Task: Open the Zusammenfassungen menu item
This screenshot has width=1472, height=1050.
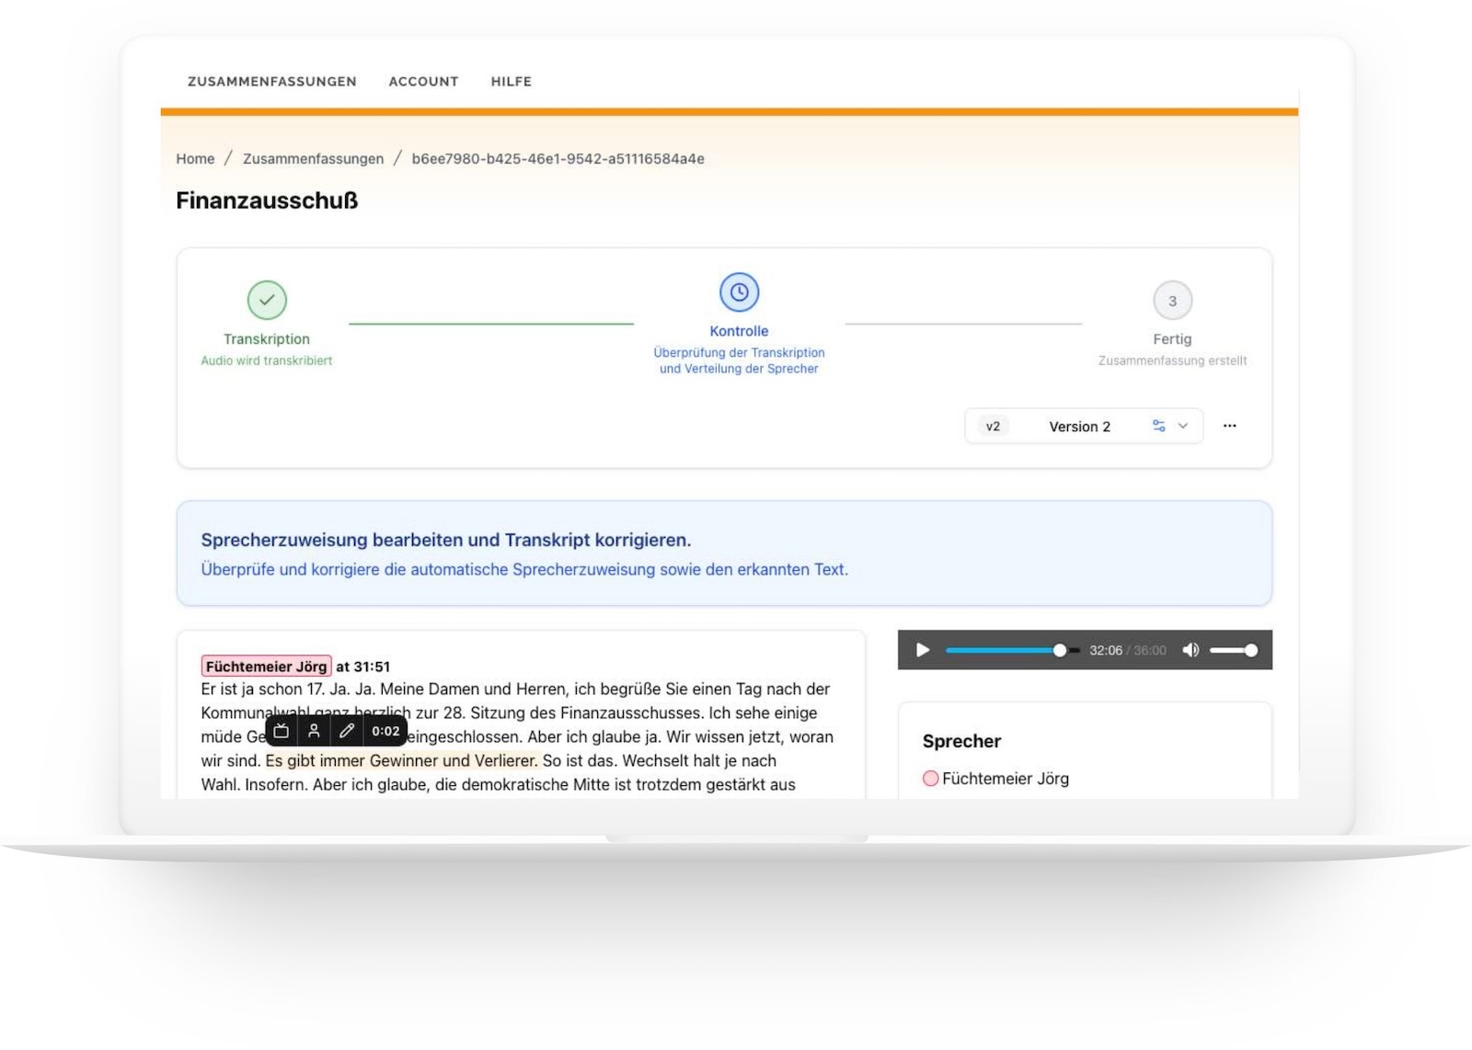Action: [271, 81]
